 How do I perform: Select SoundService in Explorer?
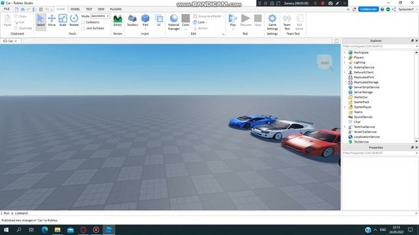coord(363,117)
